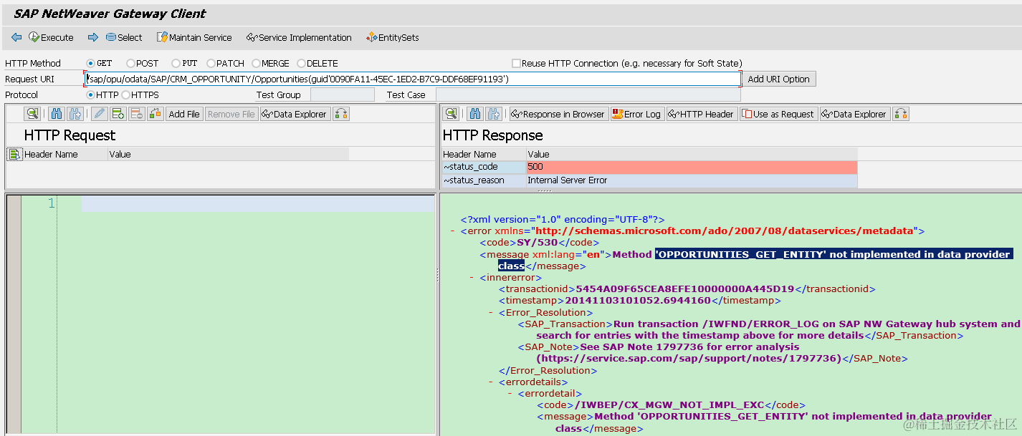Execute the HTTP request
This screenshot has height=436, width=1022.
(51, 37)
